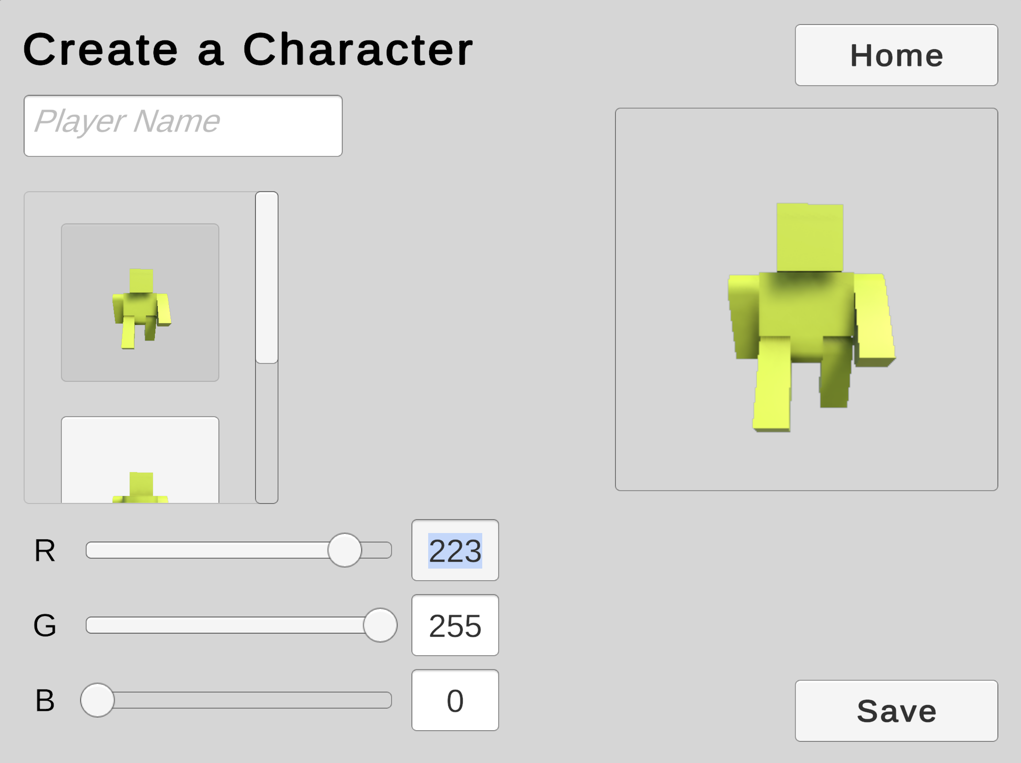Click the "Create a Character" title
Viewport: 1021px width, 763px height.
(x=248, y=50)
